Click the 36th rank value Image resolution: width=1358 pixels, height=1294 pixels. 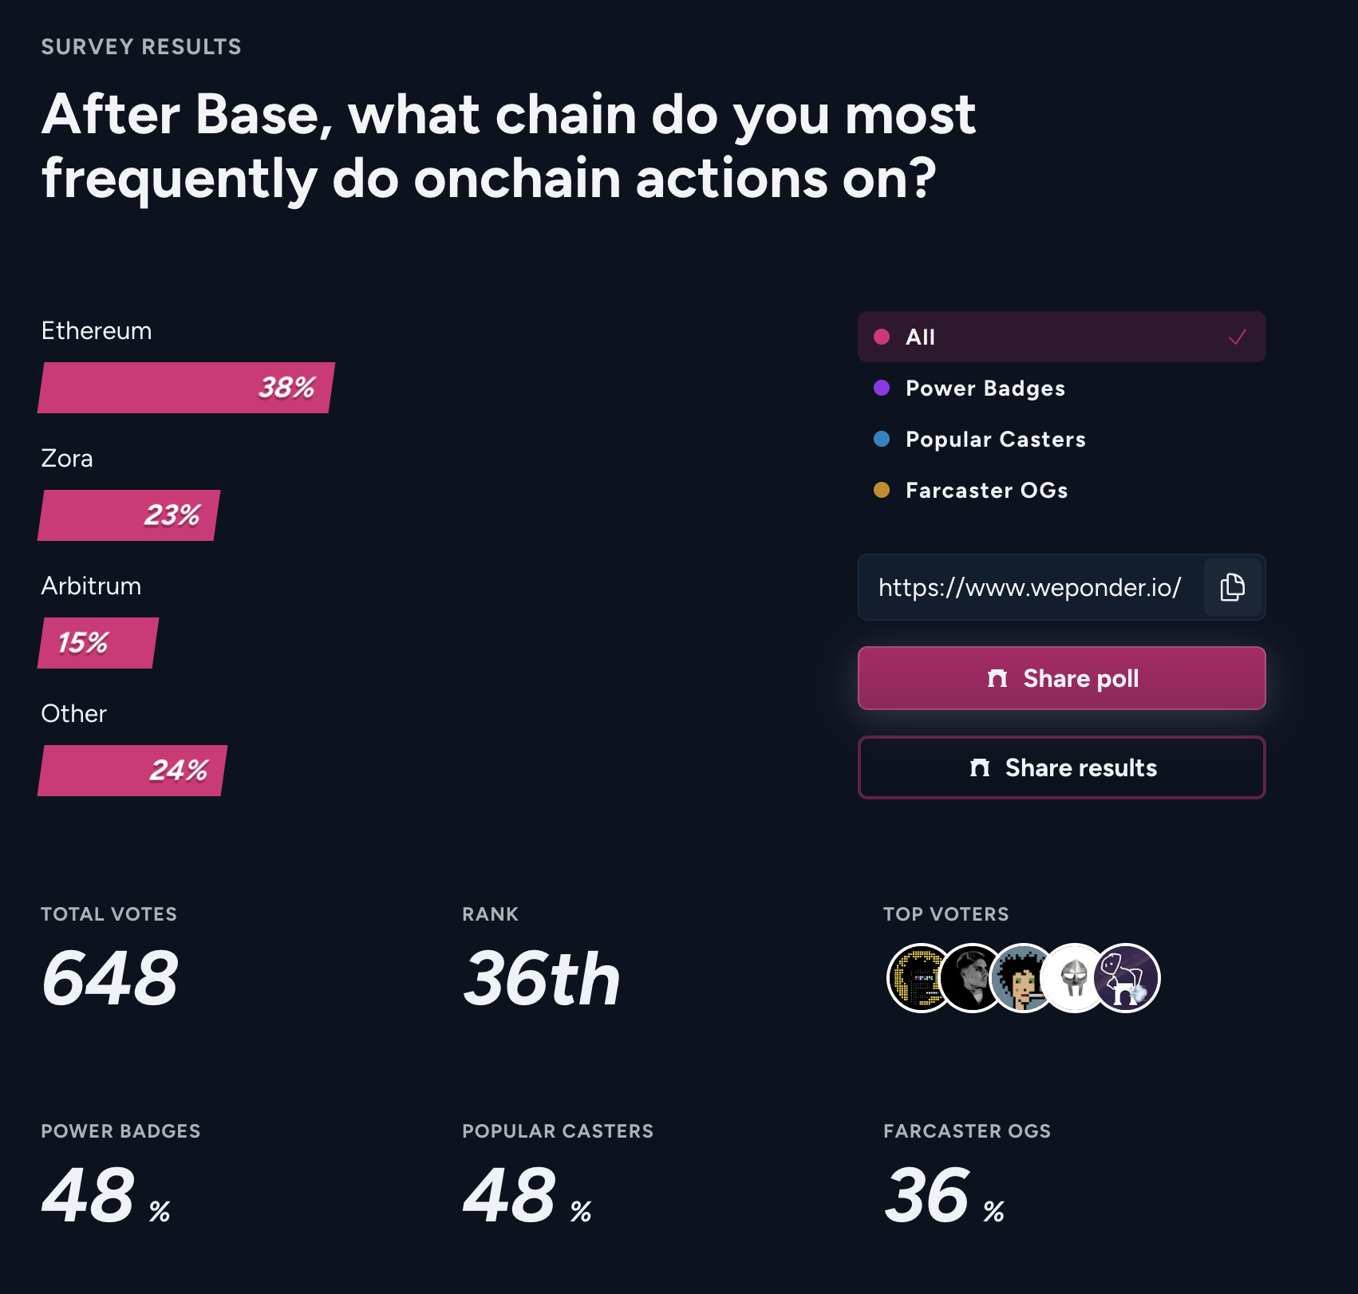(x=541, y=978)
